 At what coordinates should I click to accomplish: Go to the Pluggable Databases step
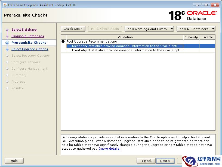pos(28,36)
